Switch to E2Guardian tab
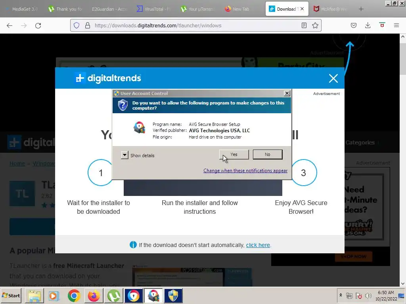This screenshot has width=406, height=304. coord(109,9)
